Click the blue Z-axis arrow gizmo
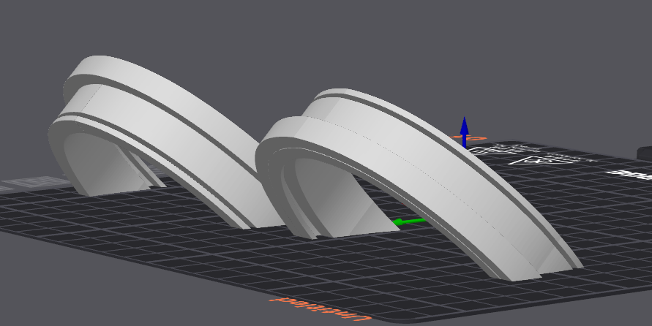 pos(464,130)
